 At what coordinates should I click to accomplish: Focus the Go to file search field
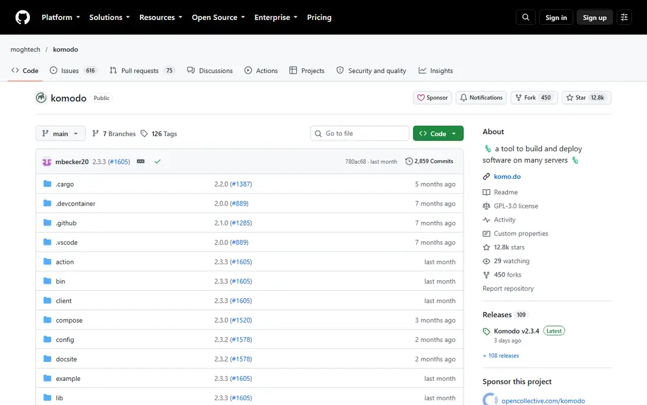pos(360,134)
